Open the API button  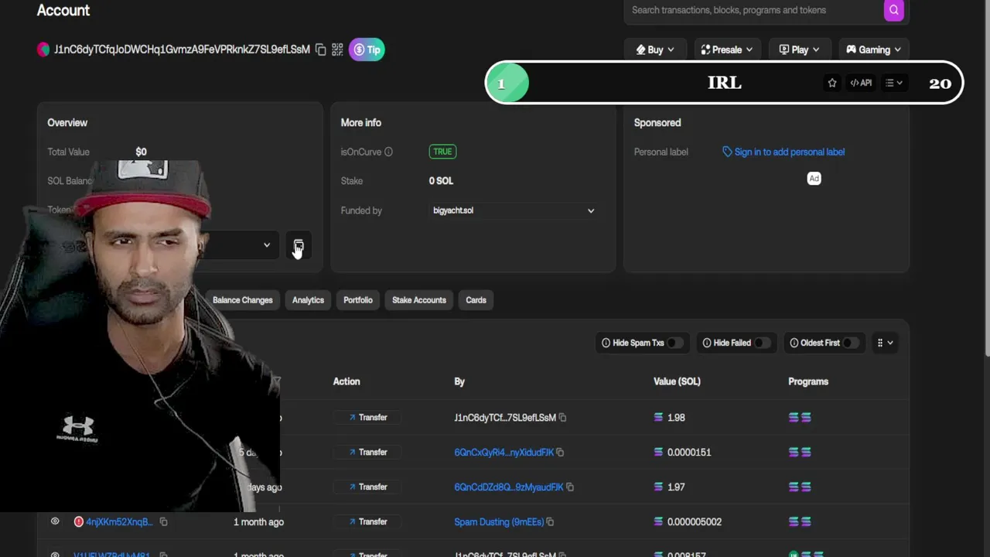click(x=861, y=83)
